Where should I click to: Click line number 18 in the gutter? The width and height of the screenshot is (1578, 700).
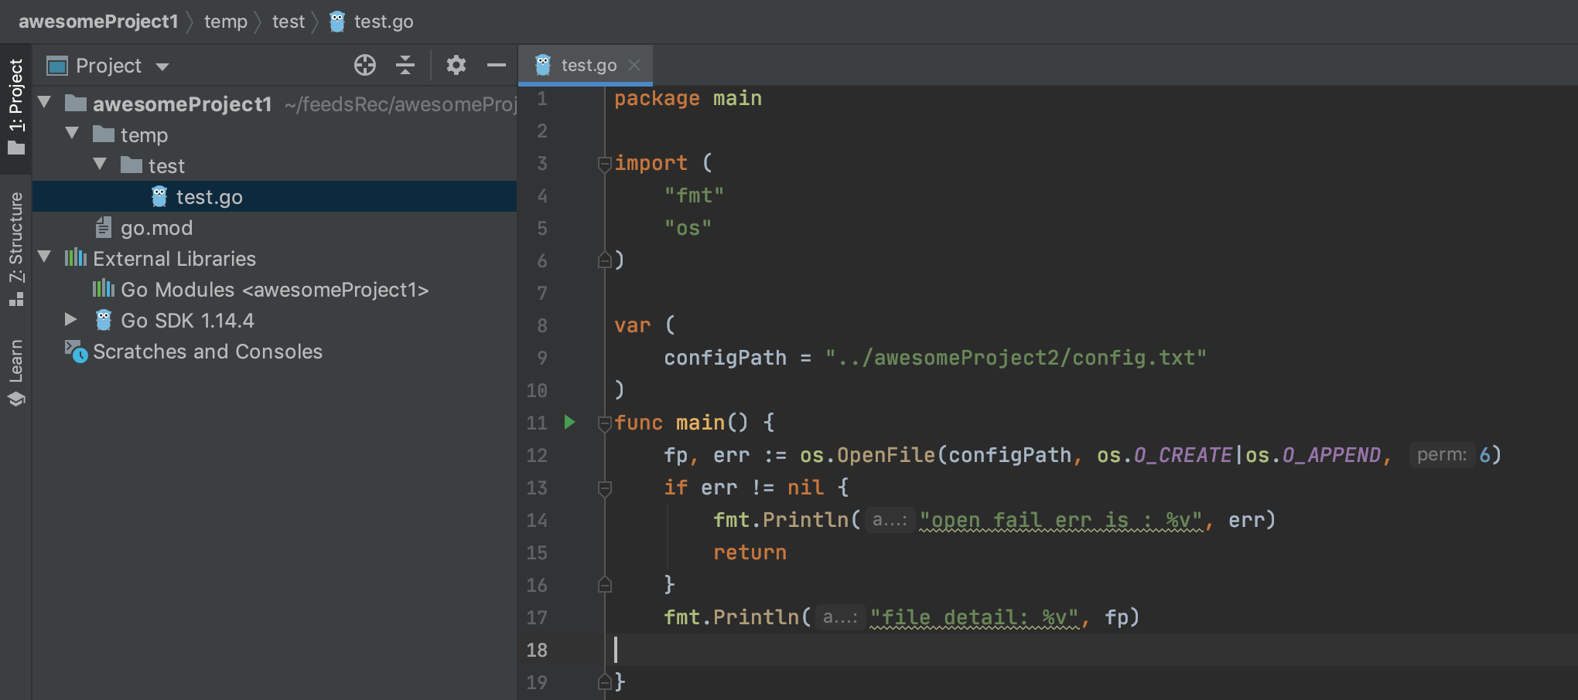537,649
